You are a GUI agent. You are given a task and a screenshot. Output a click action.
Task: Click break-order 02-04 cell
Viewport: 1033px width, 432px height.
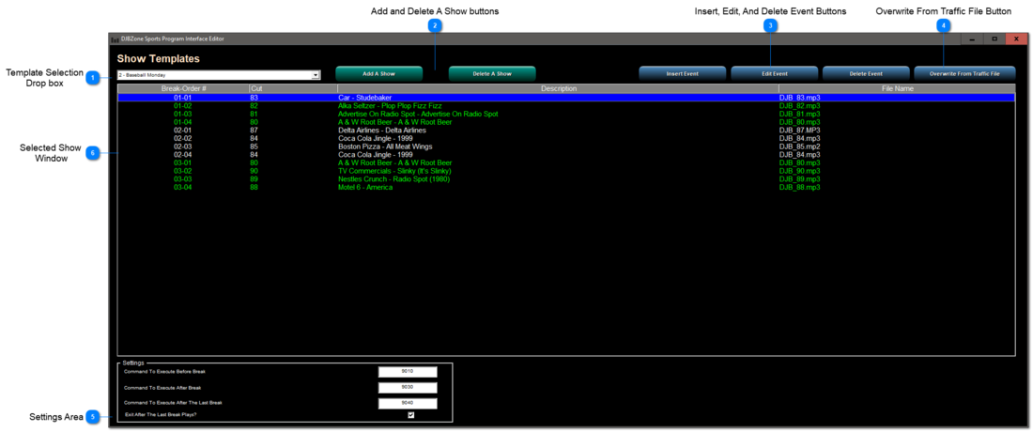182,155
